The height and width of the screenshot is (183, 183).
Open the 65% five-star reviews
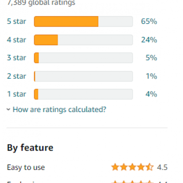click(x=149, y=22)
